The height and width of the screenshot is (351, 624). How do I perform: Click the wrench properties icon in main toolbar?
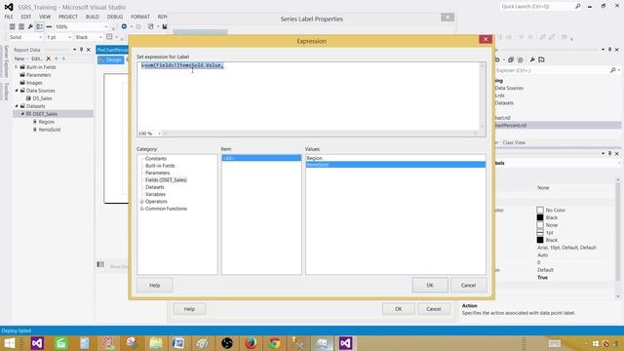pos(30,26)
